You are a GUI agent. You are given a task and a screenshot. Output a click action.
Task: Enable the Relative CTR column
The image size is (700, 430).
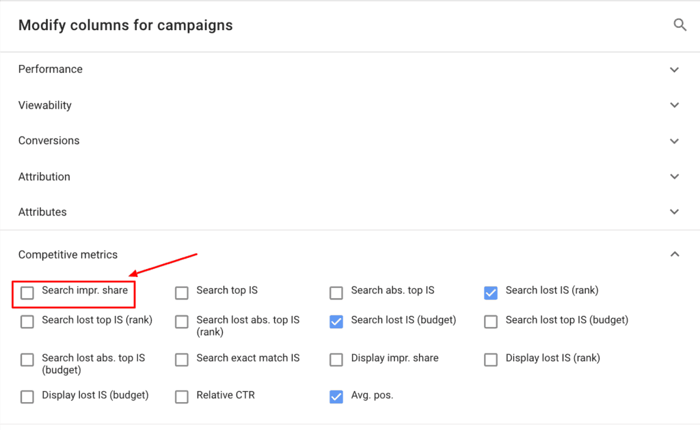click(x=182, y=397)
